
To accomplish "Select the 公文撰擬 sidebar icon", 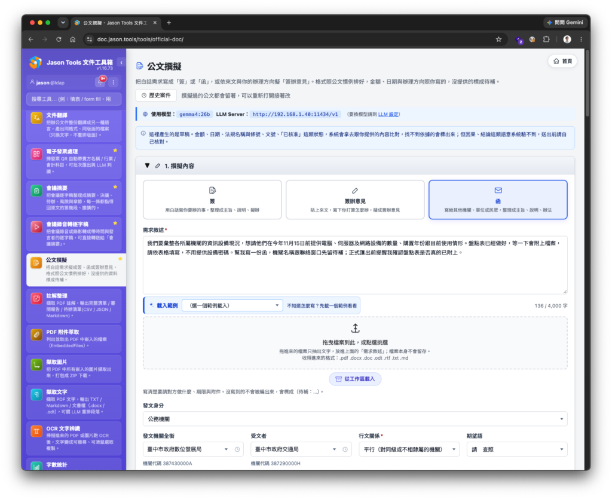I will [36, 262].
